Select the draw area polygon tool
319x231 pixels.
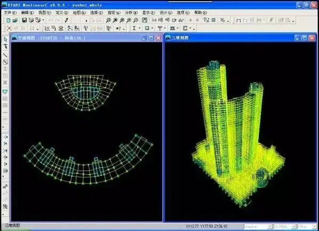click(5, 92)
